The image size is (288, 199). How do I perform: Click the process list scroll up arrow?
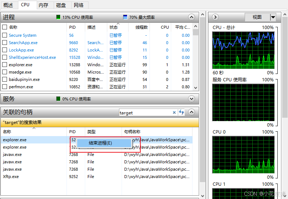click(x=195, y=26)
